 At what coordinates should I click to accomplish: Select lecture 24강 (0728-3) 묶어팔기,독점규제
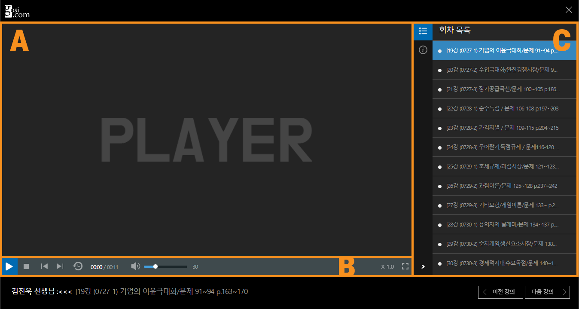[x=504, y=147]
